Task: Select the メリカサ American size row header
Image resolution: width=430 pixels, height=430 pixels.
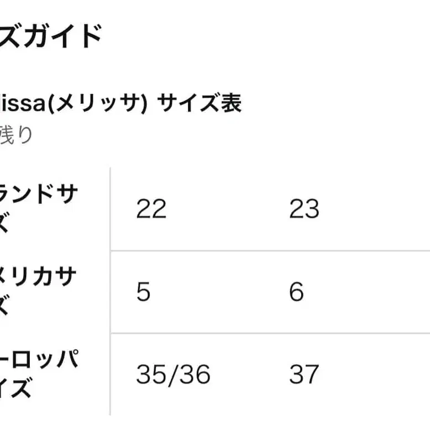Action: pyautogui.click(x=38, y=278)
